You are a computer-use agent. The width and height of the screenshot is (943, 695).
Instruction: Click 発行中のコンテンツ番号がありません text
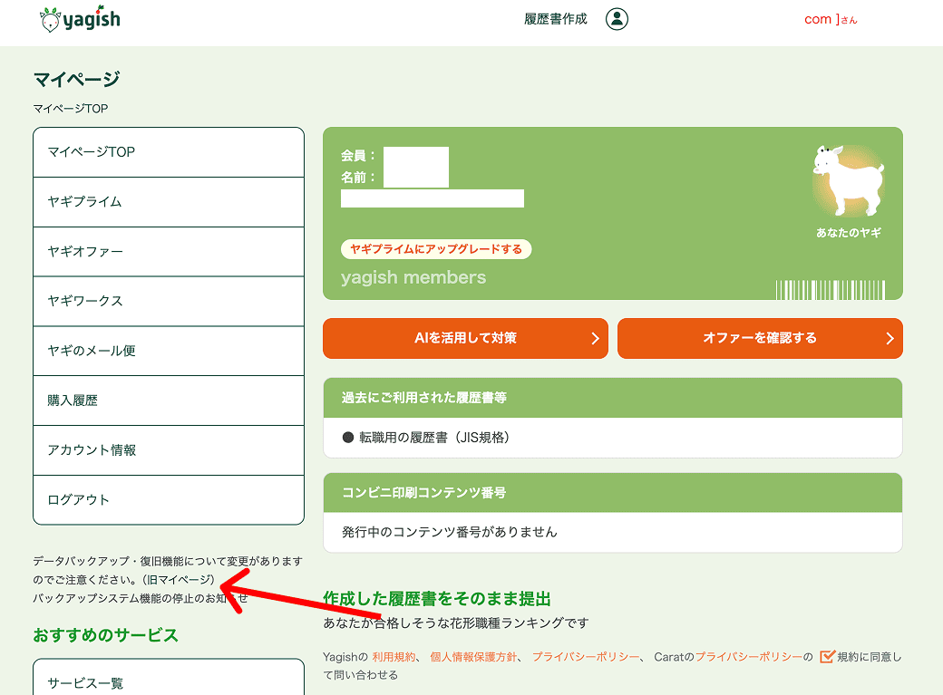point(449,532)
